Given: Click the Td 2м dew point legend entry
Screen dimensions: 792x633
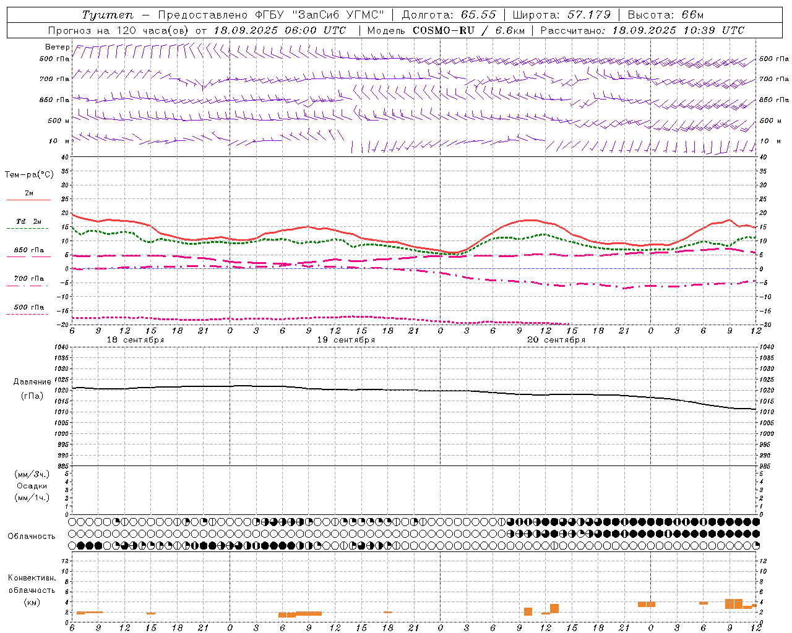Looking at the screenshot, I should (29, 221).
